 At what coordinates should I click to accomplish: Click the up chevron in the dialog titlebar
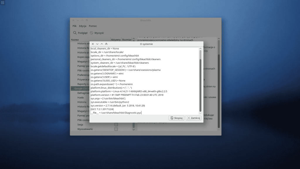[102, 44]
